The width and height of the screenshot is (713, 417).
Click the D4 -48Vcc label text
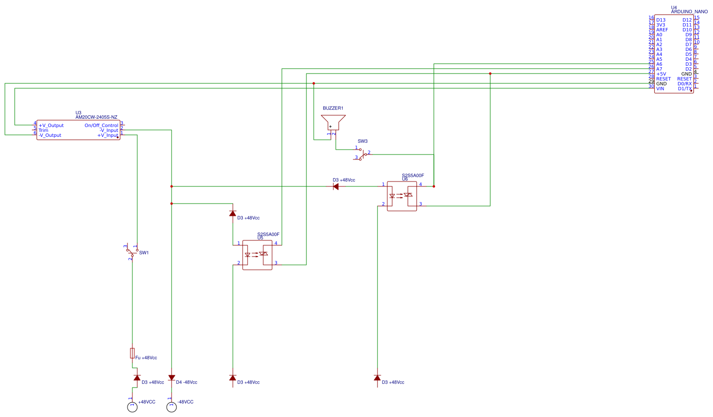click(187, 382)
